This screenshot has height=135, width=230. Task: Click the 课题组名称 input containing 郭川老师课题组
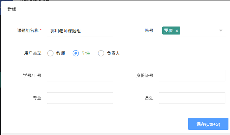point(80,31)
